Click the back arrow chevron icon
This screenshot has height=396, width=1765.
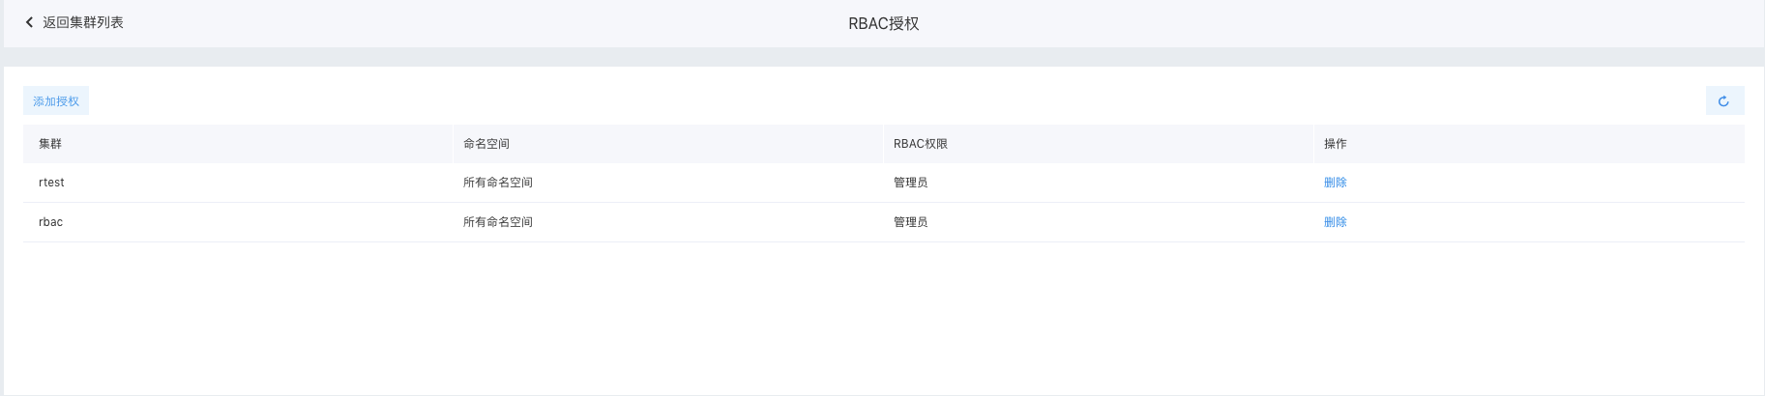point(29,22)
